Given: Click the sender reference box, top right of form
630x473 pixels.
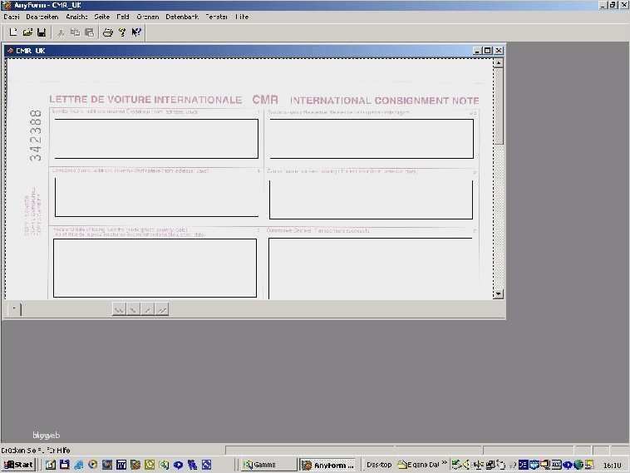Looking at the screenshot, I should (372, 139).
